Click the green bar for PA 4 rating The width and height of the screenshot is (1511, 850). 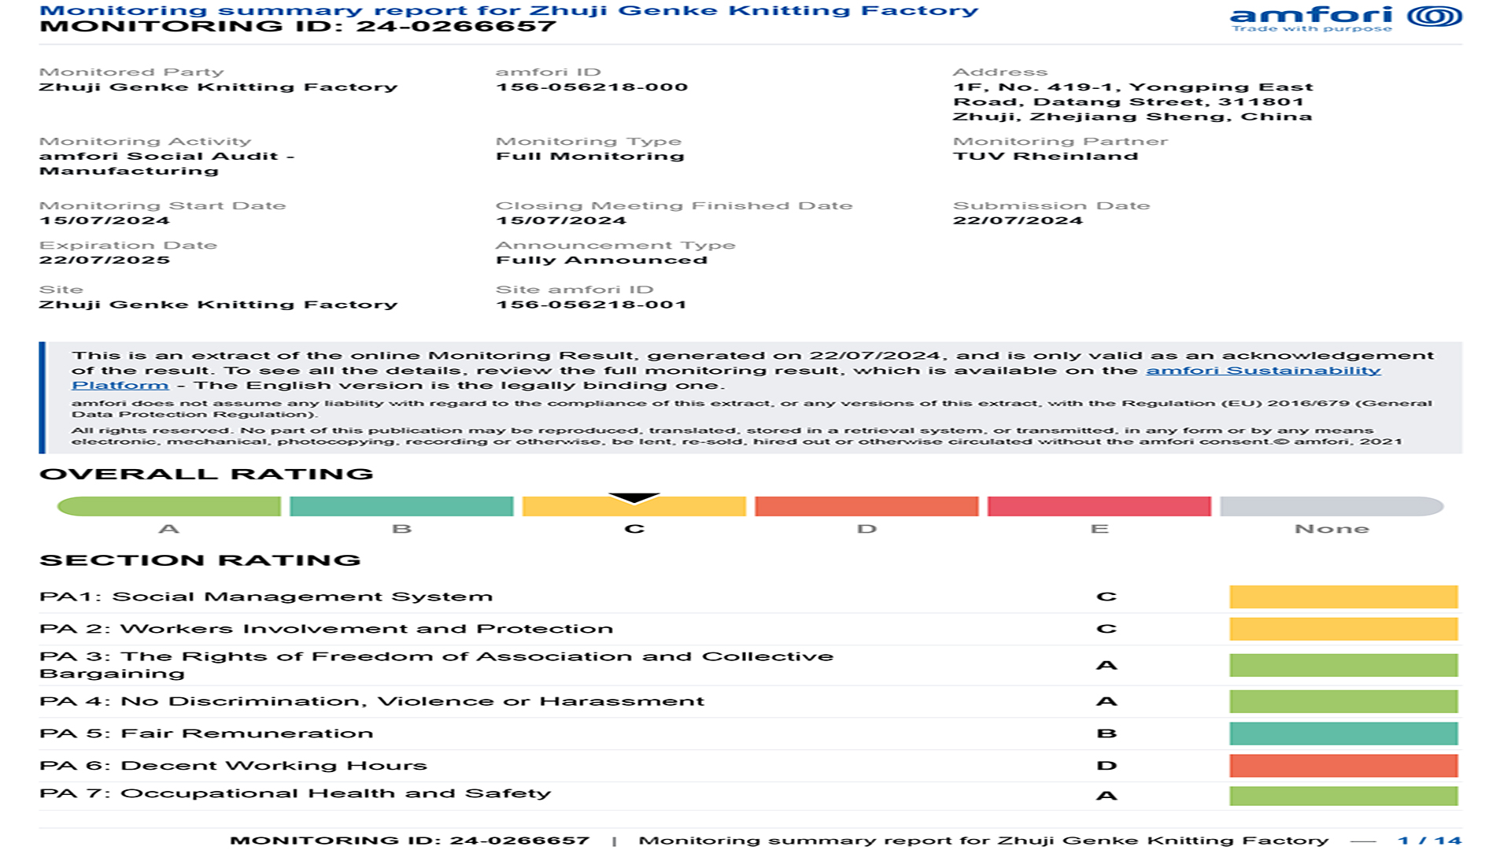pos(1343,701)
